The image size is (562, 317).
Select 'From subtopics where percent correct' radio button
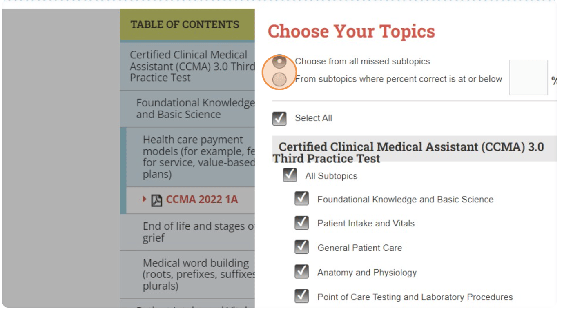(279, 79)
